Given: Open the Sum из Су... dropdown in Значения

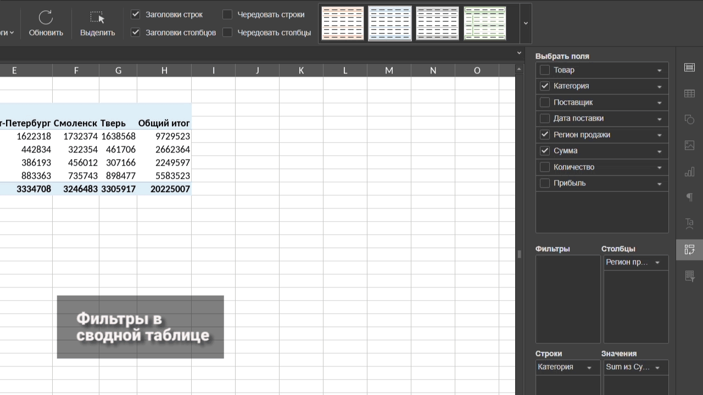Looking at the screenshot, I should click(x=657, y=368).
